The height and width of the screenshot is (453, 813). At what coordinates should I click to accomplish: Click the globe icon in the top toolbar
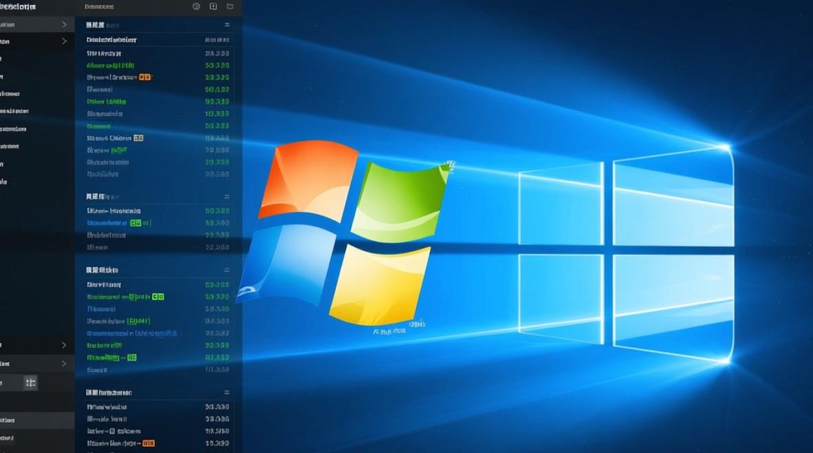(195, 6)
